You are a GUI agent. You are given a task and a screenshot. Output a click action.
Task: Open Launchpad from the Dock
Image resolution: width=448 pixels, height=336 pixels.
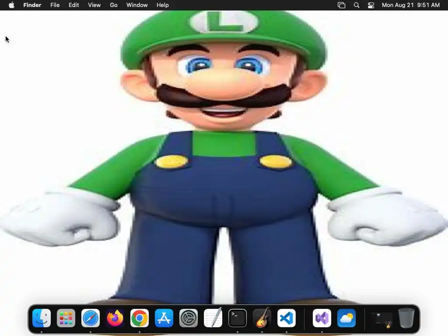point(66,318)
